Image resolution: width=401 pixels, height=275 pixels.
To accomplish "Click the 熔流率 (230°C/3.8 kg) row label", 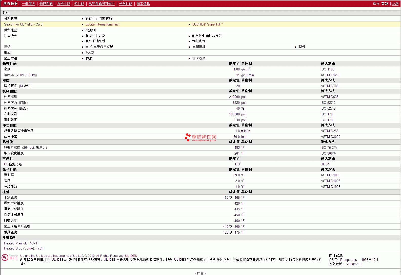I will tap(20, 75).
